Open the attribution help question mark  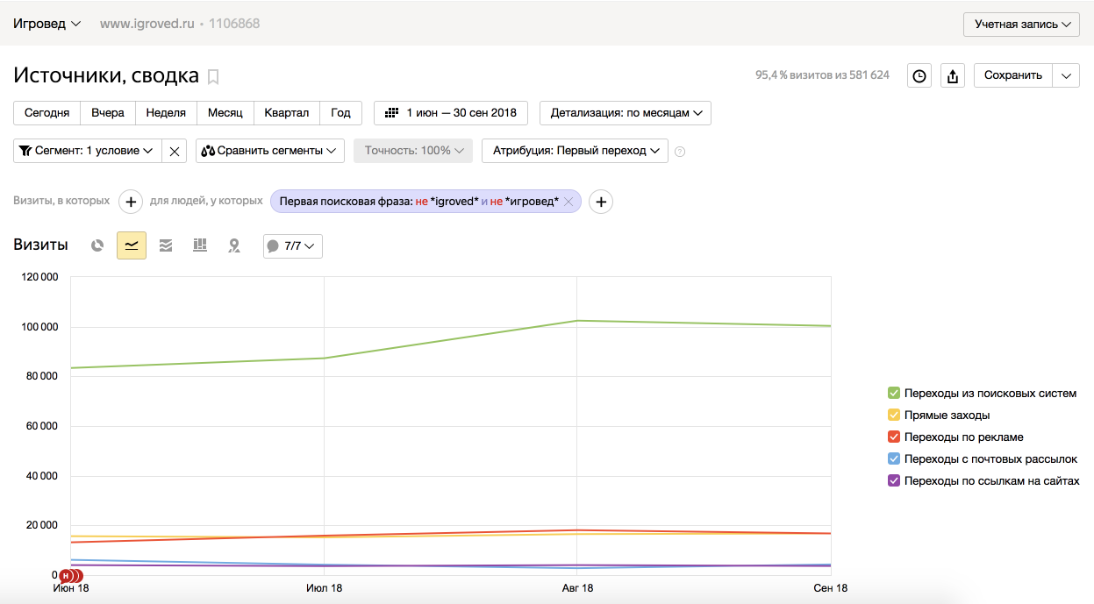(x=680, y=152)
